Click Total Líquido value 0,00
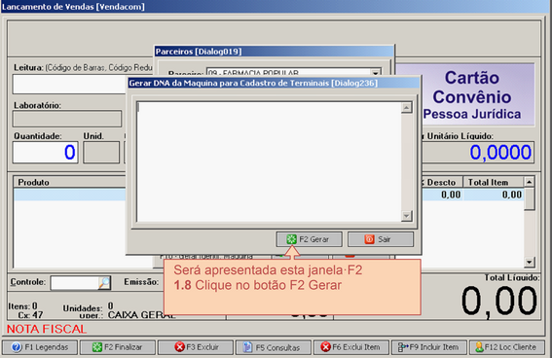This screenshot has width=552, height=358. [498, 301]
